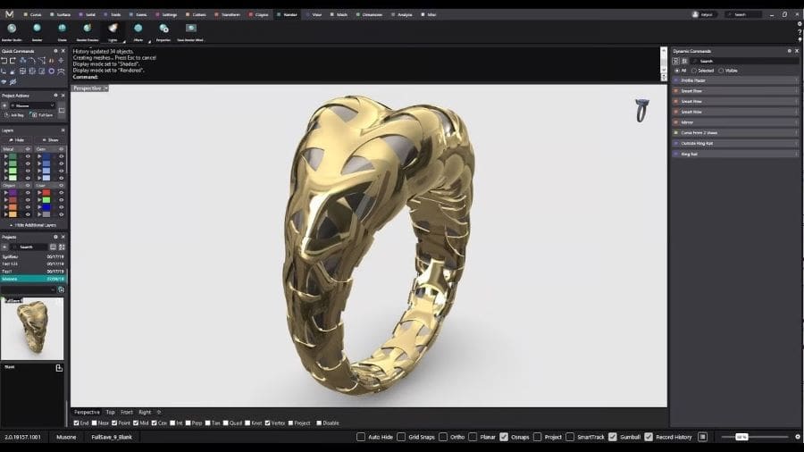This screenshot has height=452, width=804.
Task: Click the add project plus icon
Action: [4, 247]
